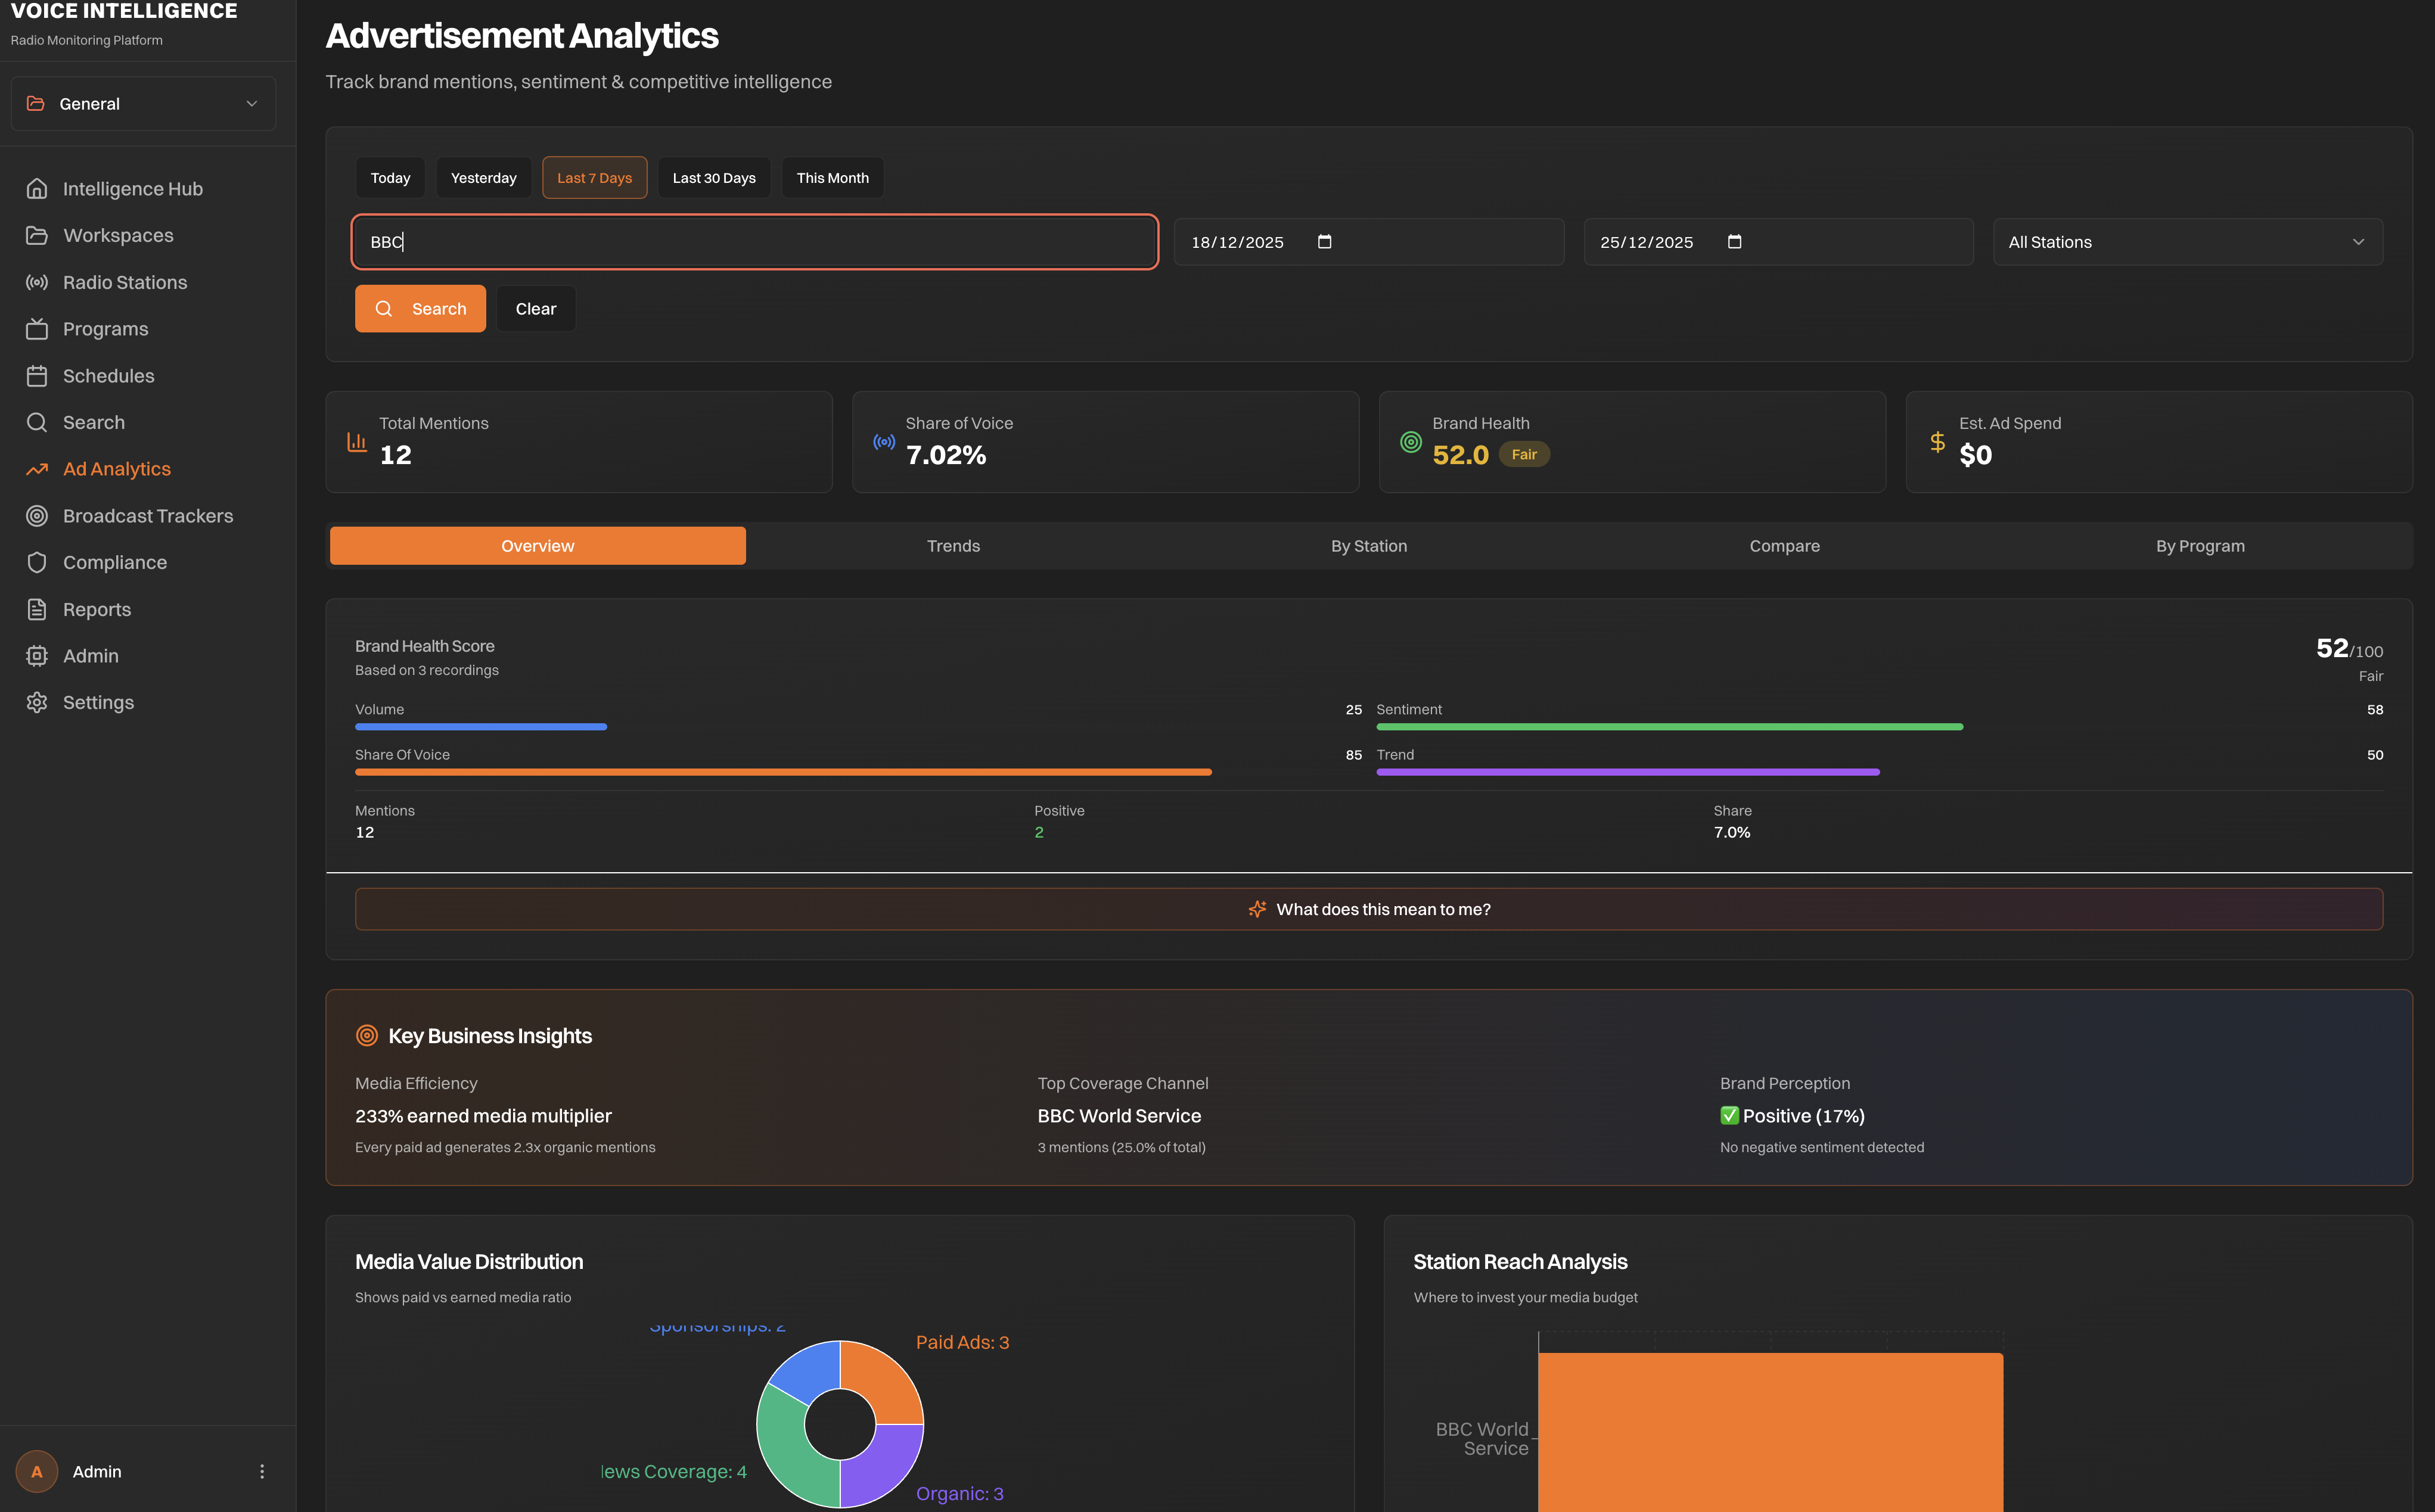
Task: Click the orange Share Of Voice progress bar
Action: click(783, 771)
